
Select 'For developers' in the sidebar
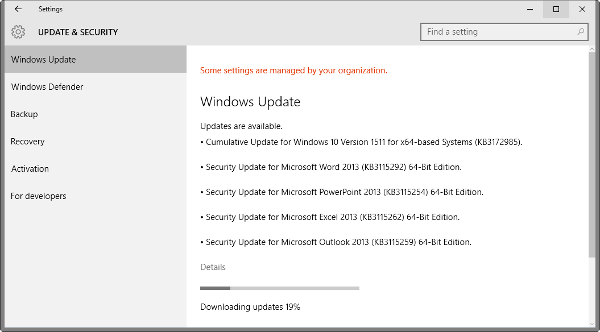96,196
